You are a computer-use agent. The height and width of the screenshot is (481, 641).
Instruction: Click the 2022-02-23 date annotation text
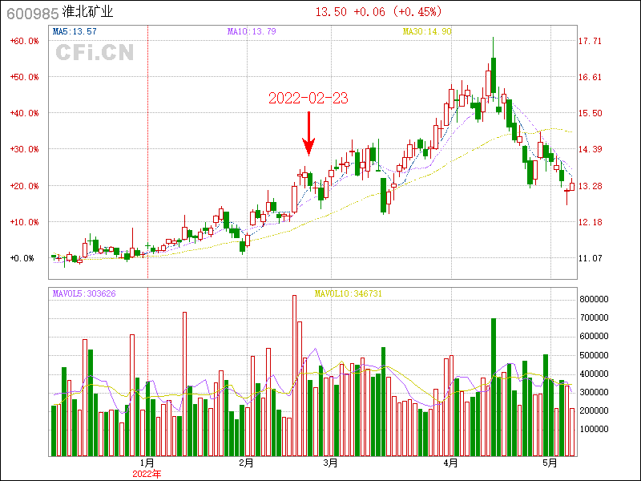pyautogui.click(x=308, y=99)
